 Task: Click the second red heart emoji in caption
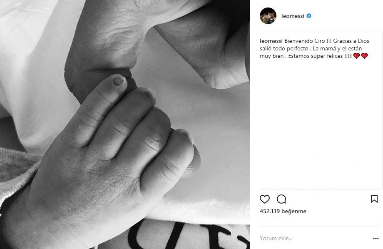coord(364,56)
